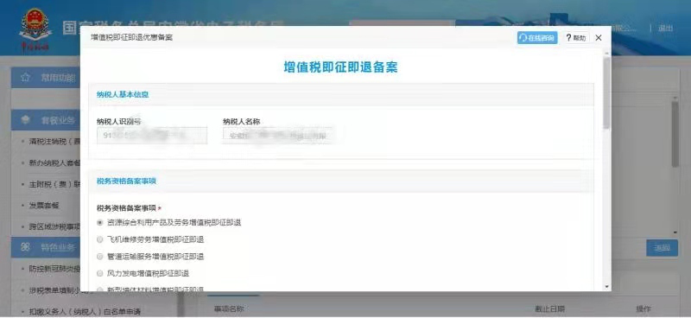The height and width of the screenshot is (318, 691).
Task: Click the 税务资格备案事项 section header
Action: [126, 181]
